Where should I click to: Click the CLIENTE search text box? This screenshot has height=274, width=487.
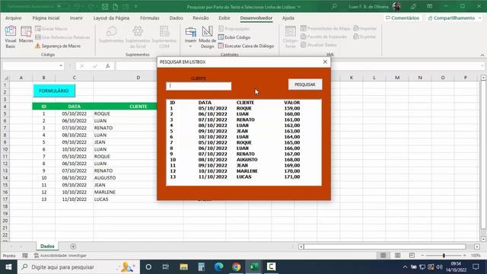(199, 86)
